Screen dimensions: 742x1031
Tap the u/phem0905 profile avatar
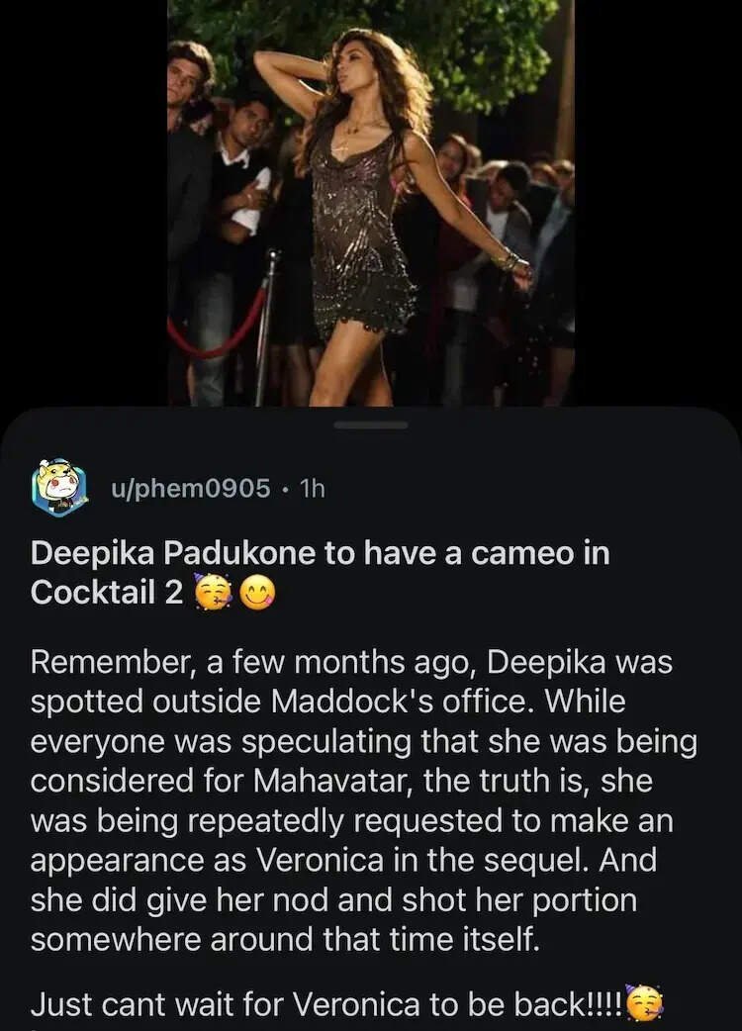pos(60,487)
